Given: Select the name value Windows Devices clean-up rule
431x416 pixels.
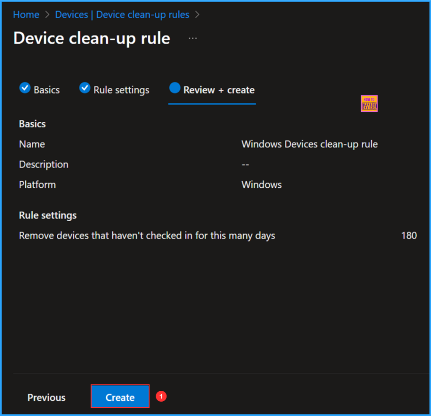Looking at the screenshot, I should tap(309, 144).
